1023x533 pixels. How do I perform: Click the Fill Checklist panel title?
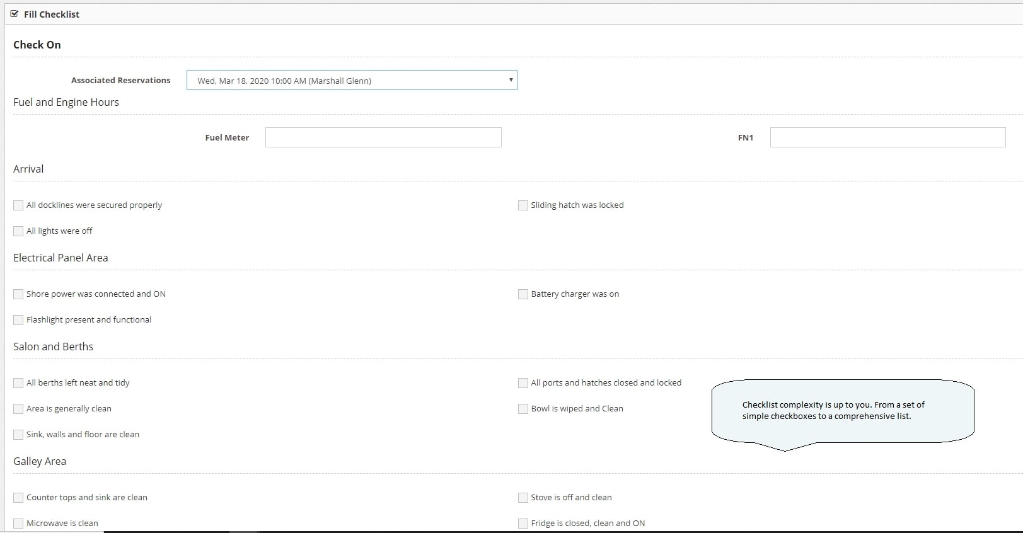pyautogui.click(x=52, y=14)
